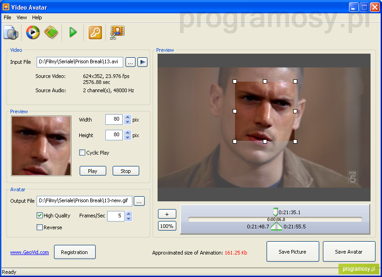Click top-center crop handle on video preview
This screenshot has height=277, width=382.
coord(265,82)
